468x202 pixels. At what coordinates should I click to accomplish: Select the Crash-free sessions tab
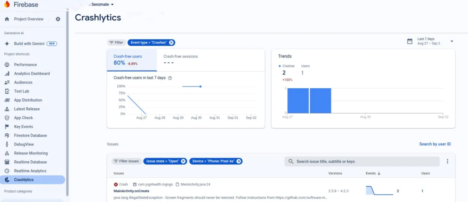[x=180, y=60]
